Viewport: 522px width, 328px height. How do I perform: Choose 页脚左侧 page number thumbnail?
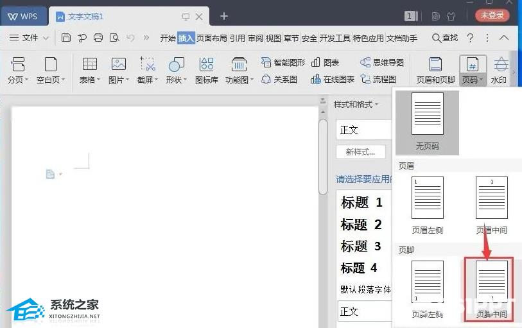pos(428,281)
